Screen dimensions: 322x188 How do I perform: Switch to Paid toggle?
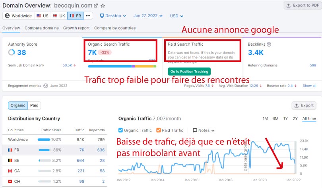point(34,105)
